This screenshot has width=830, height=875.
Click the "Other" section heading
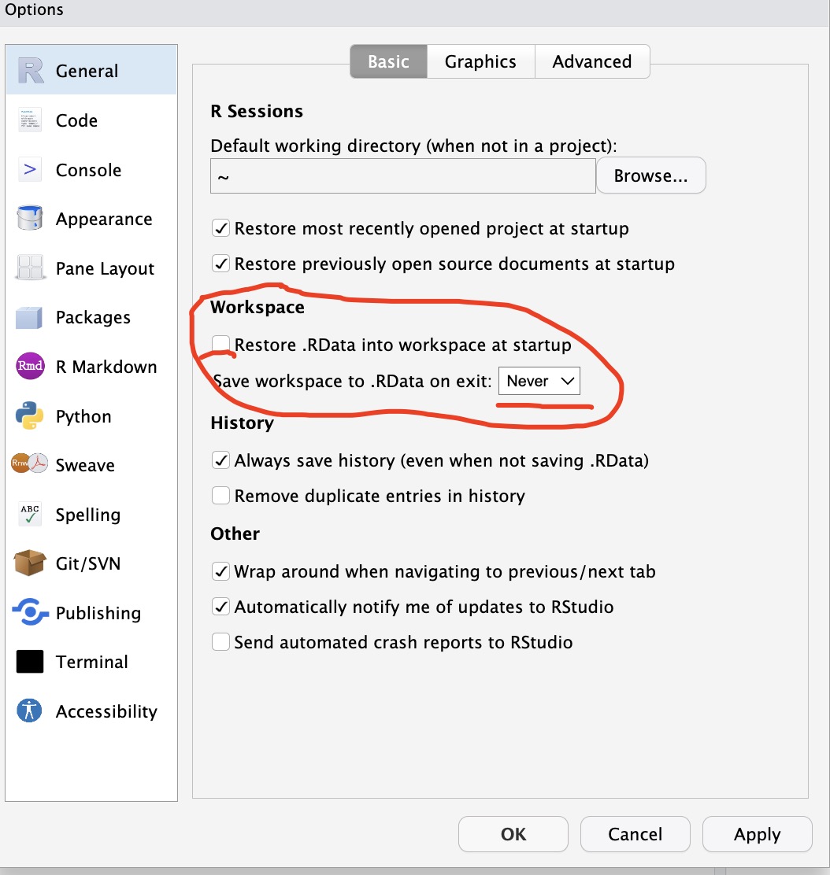[x=235, y=534]
